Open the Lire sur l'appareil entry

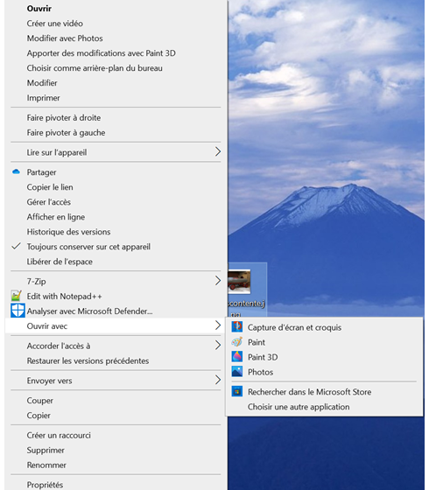point(116,152)
